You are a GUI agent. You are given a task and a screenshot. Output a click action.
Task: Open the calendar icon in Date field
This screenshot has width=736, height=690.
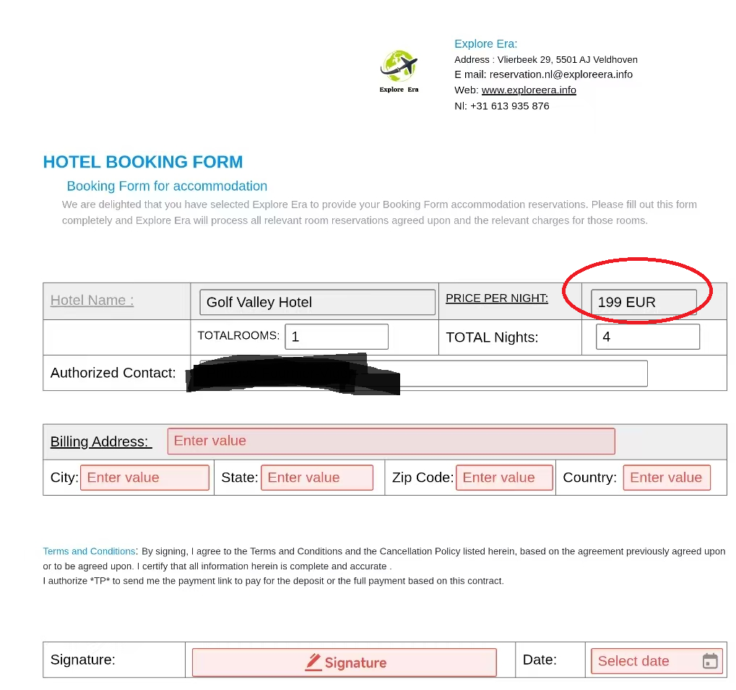[710, 661]
